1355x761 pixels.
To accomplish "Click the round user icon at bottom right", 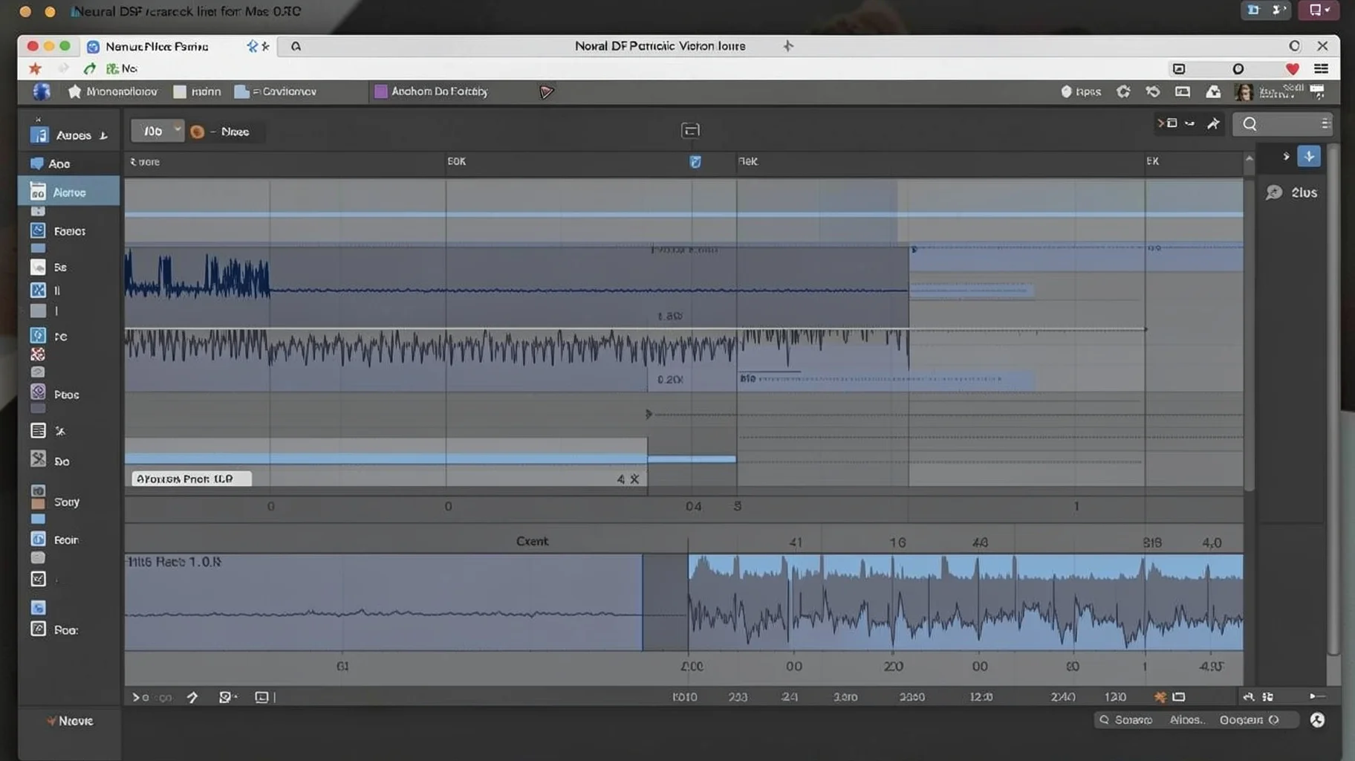I will (x=1317, y=720).
